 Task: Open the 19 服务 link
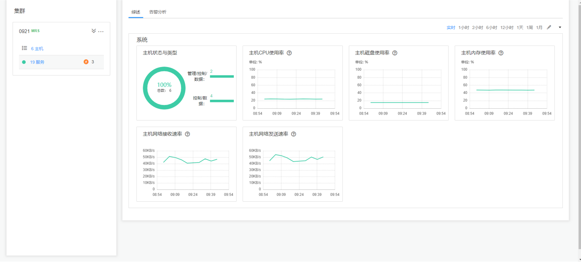click(37, 61)
